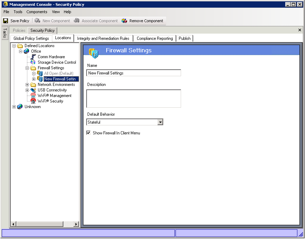Open the File menu
Viewport: 305px width, 239px height.
[6, 12]
